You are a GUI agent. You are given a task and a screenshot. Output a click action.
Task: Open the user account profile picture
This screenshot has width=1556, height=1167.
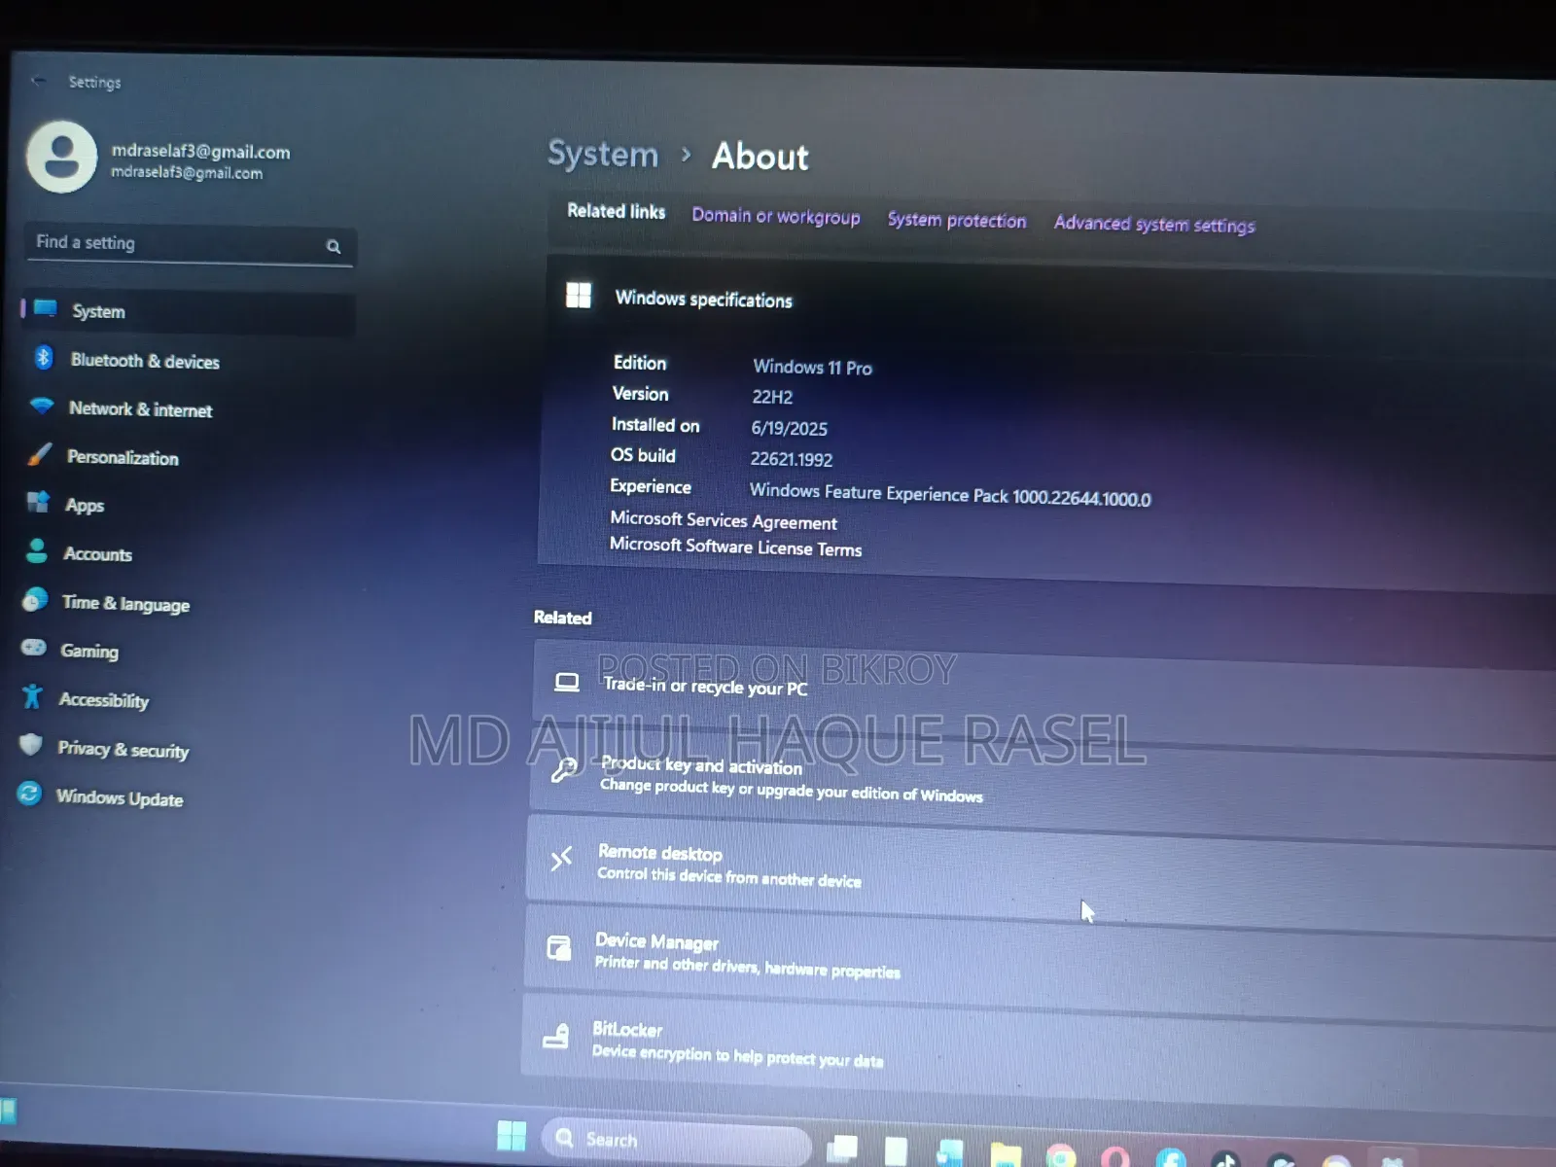point(61,157)
